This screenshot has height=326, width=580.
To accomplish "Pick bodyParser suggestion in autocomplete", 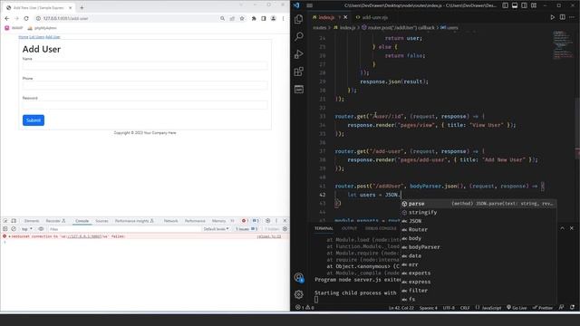I will pos(478,247).
